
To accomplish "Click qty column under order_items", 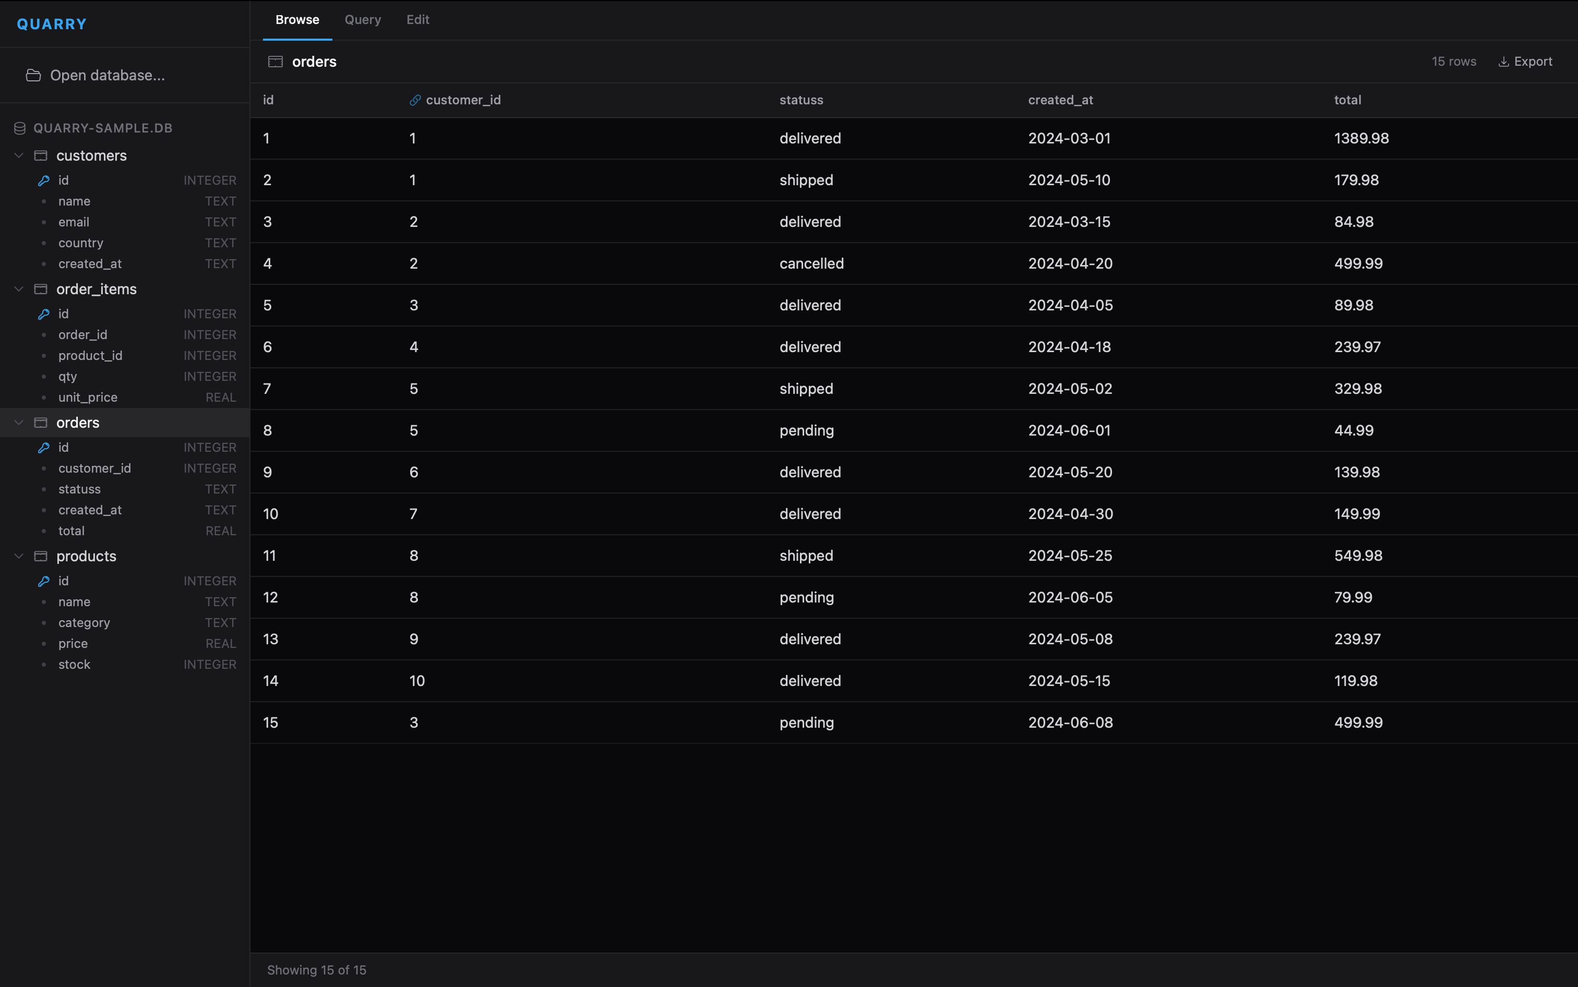I will pos(125,377).
